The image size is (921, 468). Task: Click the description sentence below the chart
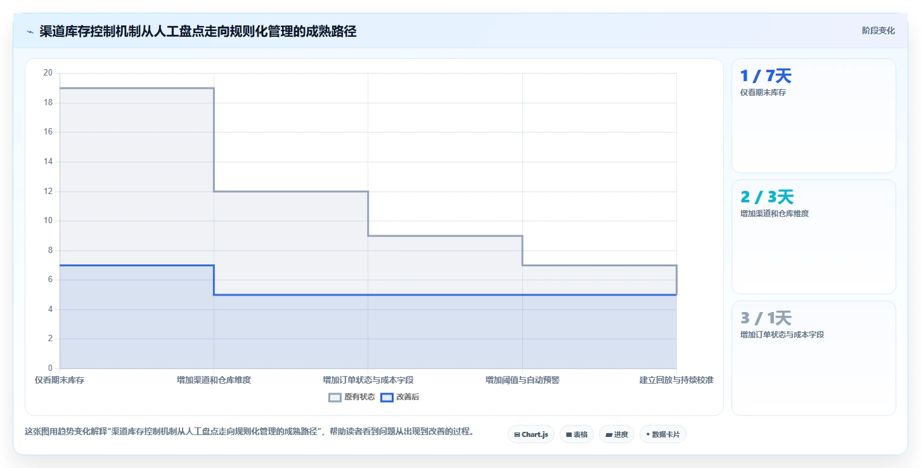[249, 432]
